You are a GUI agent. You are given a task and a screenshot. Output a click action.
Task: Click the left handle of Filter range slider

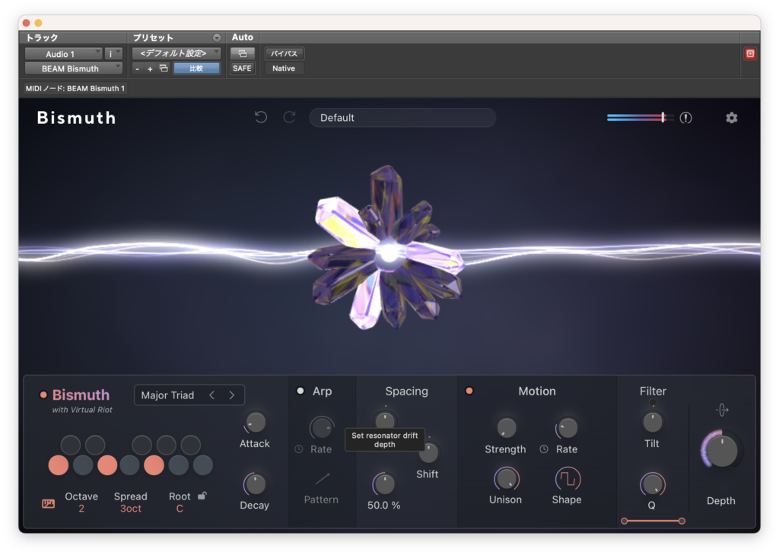[x=625, y=521]
